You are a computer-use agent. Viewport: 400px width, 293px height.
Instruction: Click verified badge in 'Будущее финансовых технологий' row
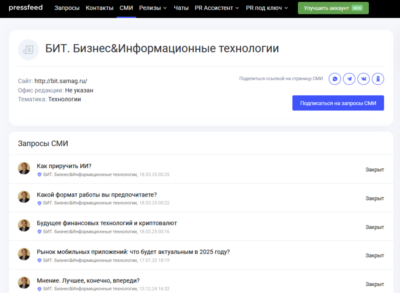(39, 232)
